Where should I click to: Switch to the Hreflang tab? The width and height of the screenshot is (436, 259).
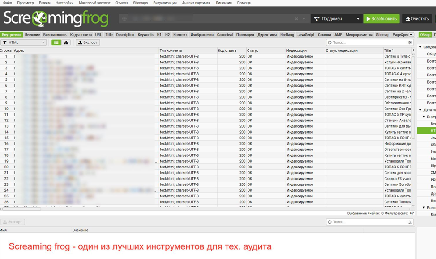coord(287,35)
